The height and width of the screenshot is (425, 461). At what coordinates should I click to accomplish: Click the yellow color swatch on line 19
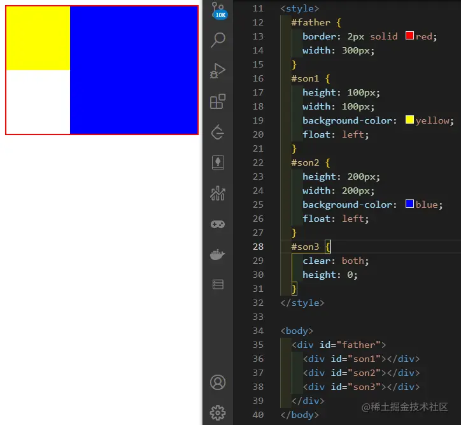pyautogui.click(x=409, y=120)
